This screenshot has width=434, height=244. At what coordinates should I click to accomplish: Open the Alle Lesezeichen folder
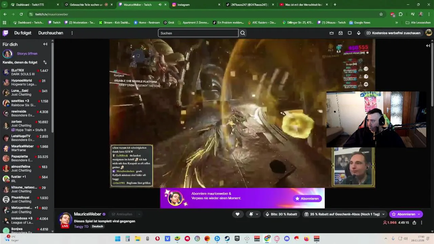pyautogui.click(x=418, y=22)
